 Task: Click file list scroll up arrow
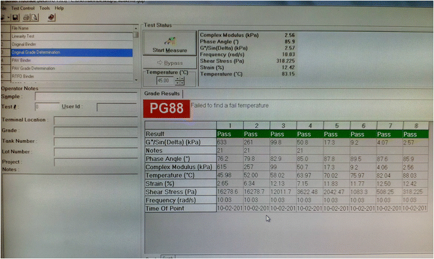pos(136,28)
